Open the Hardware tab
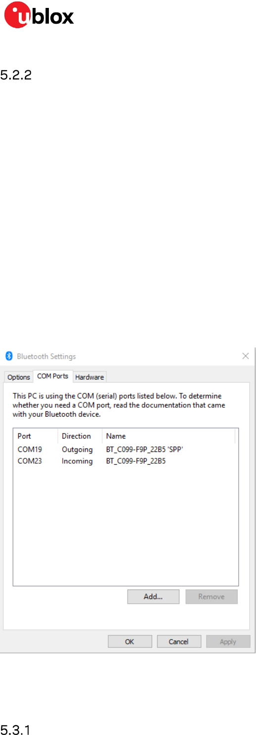The height and width of the screenshot is (735, 256). [x=89, y=377]
